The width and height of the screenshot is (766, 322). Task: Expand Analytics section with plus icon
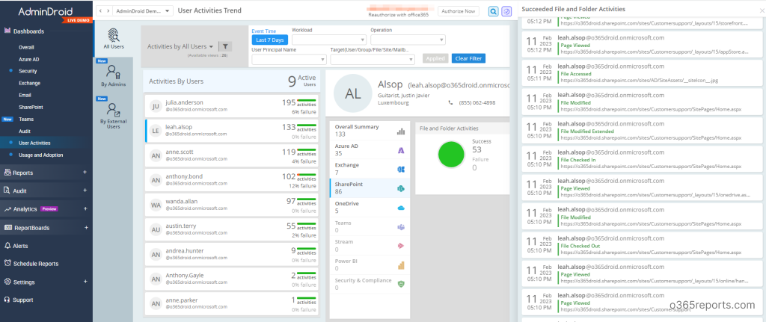point(85,208)
